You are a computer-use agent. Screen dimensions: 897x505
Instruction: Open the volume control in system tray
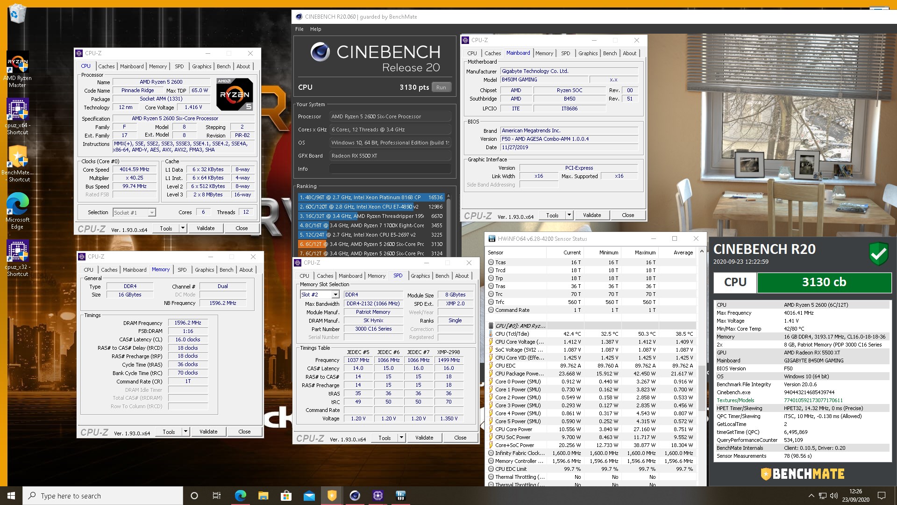[x=833, y=496]
